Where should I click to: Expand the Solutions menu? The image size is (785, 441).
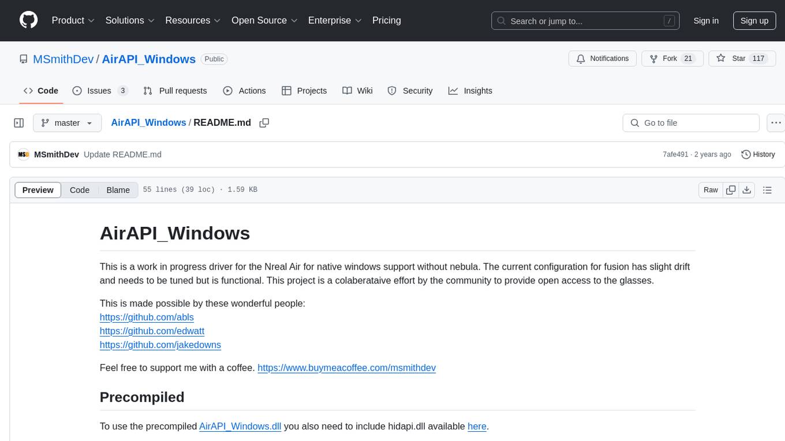point(130,20)
